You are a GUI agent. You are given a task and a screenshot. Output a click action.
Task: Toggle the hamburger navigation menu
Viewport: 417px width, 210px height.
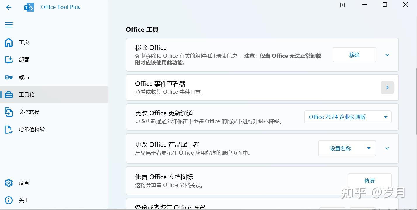tap(8, 25)
